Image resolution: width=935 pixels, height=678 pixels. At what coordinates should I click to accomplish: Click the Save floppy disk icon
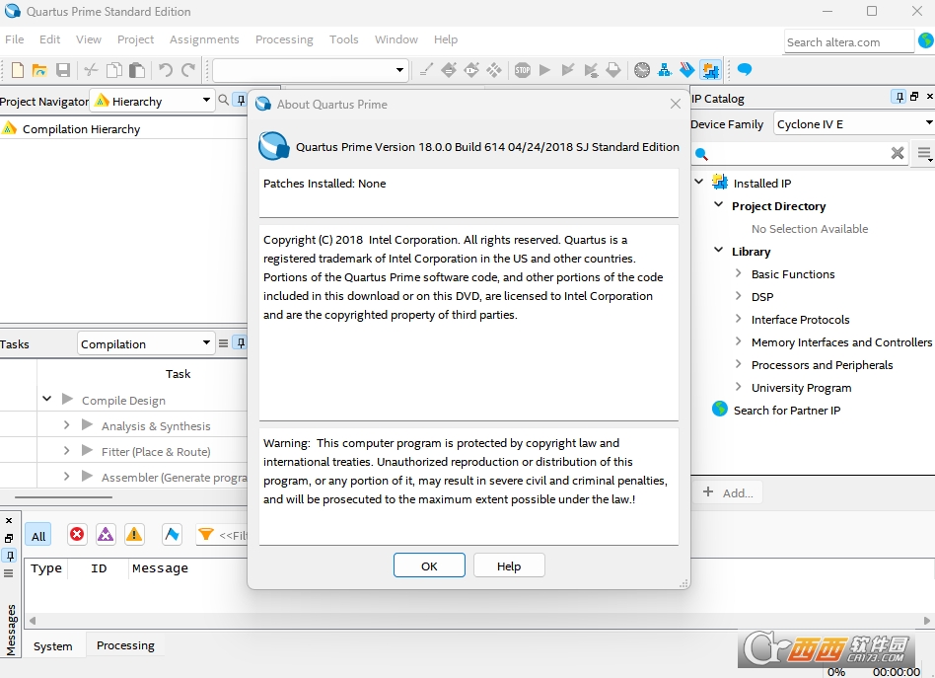[x=62, y=70]
